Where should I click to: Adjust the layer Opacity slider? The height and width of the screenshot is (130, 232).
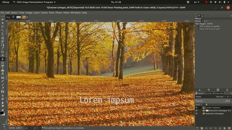pos(213,101)
